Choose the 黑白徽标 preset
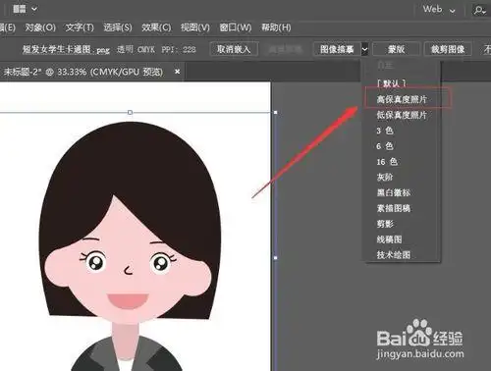Screen dimensions: 491x371 tap(393, 192)
